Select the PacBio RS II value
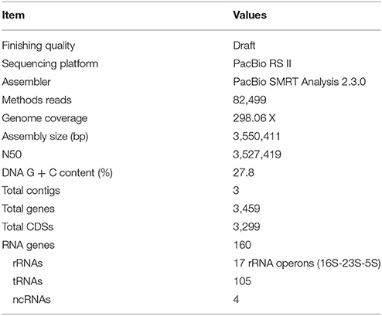The image size is (382, 316). click(262, 63)
